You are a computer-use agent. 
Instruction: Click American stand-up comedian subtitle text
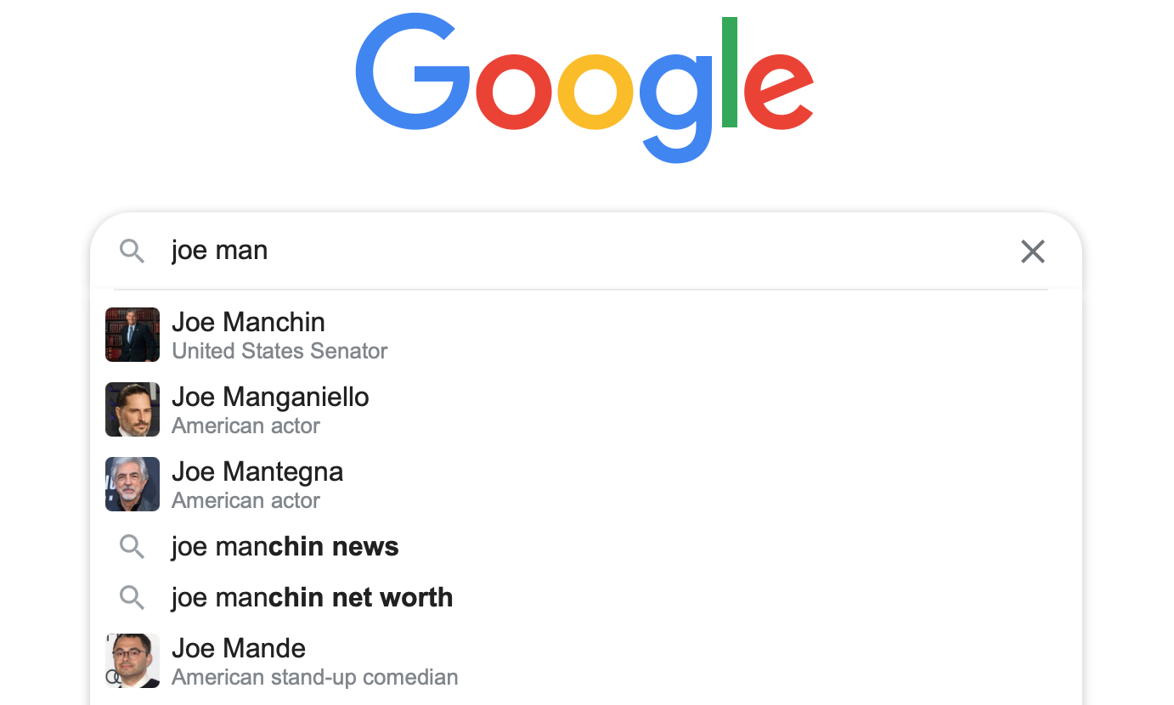(x=315, y=677)
